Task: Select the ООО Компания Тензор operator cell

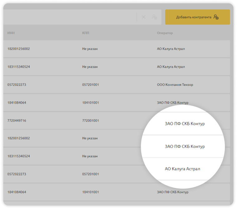Action: 175,85
